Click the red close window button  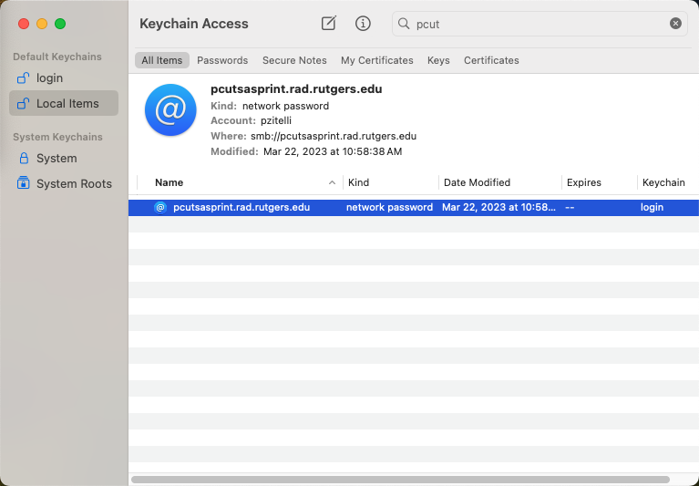click(24, 24)
